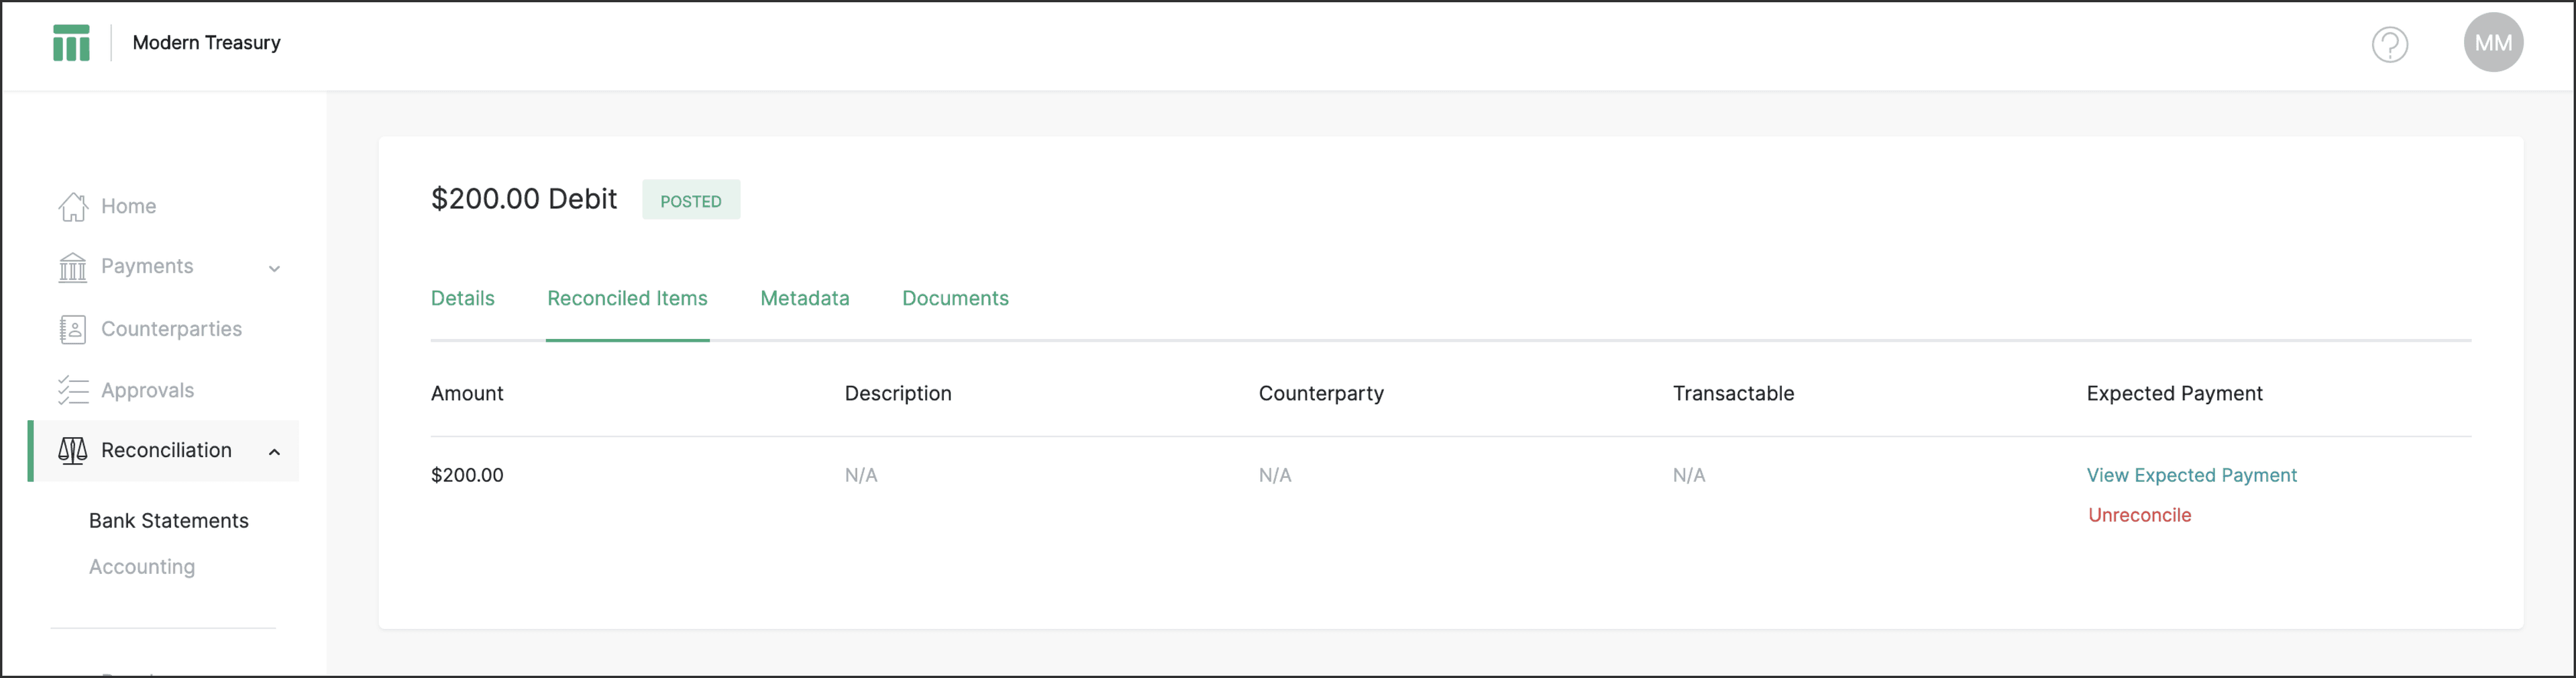2576x678 pixels.
Task: Click the Modern Treasury logo
Action: coord(72,42)
